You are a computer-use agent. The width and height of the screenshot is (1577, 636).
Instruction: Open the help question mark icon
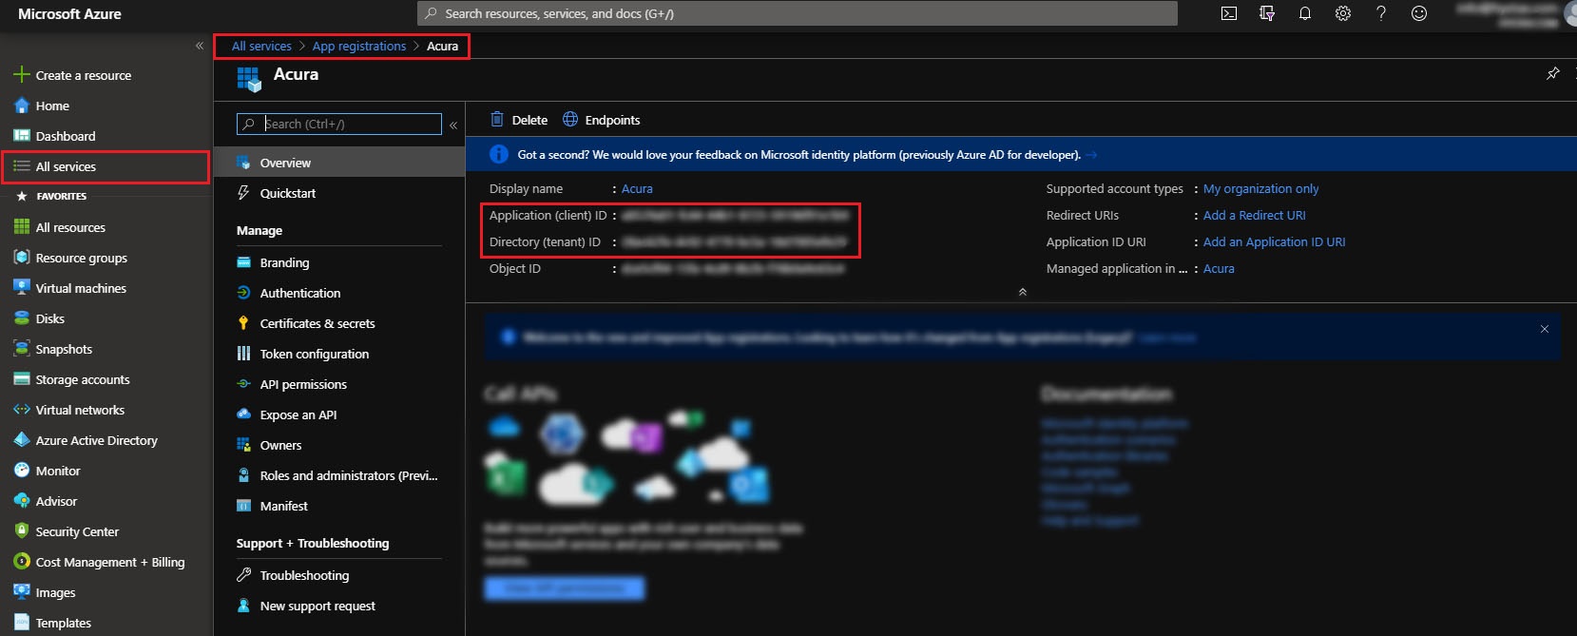(x=1381, y=13)
